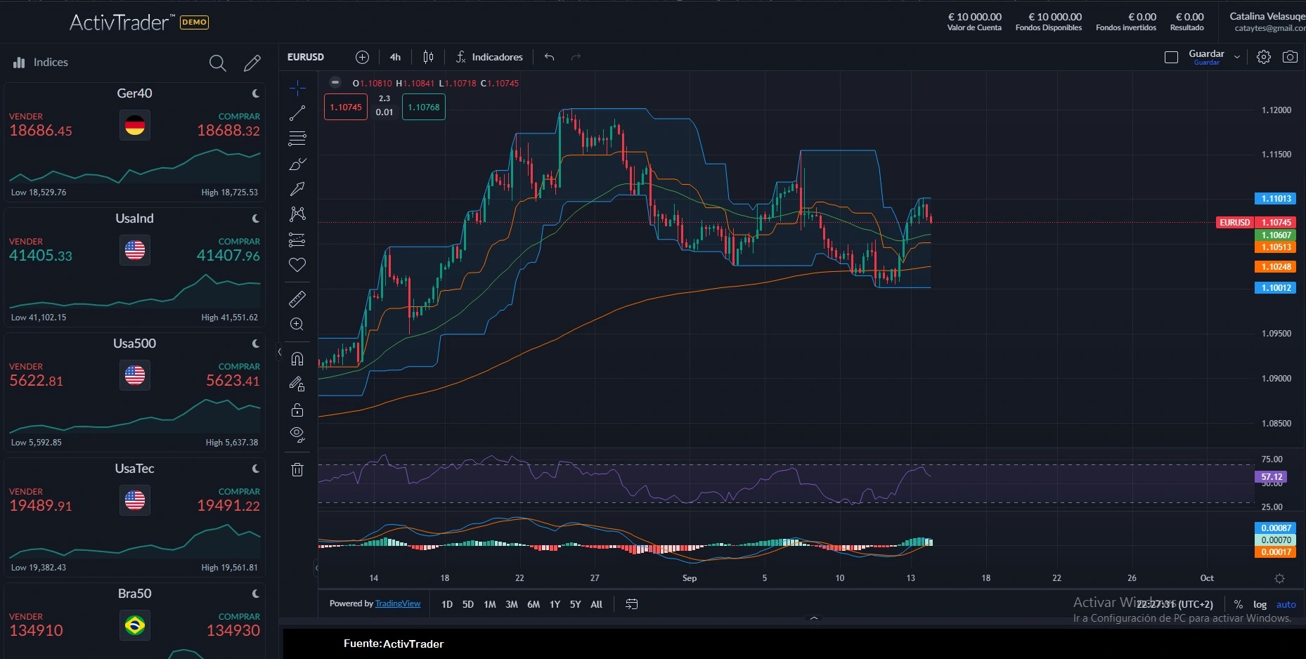Open the Guardar dropdown arrow
Screen dimensions: 1306x659
(x=1237, y=57)
